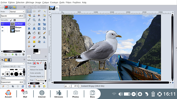Select the Scale tool
The height and width of the screenshot is (99, 177).
44,24
